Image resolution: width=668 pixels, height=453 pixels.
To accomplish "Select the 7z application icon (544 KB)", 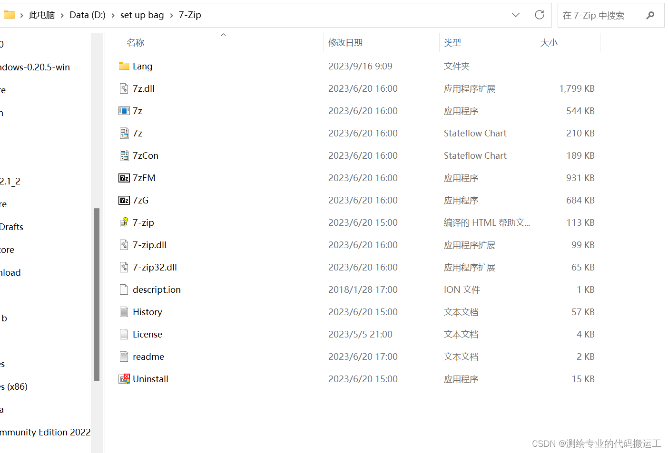I will (124, 111).
